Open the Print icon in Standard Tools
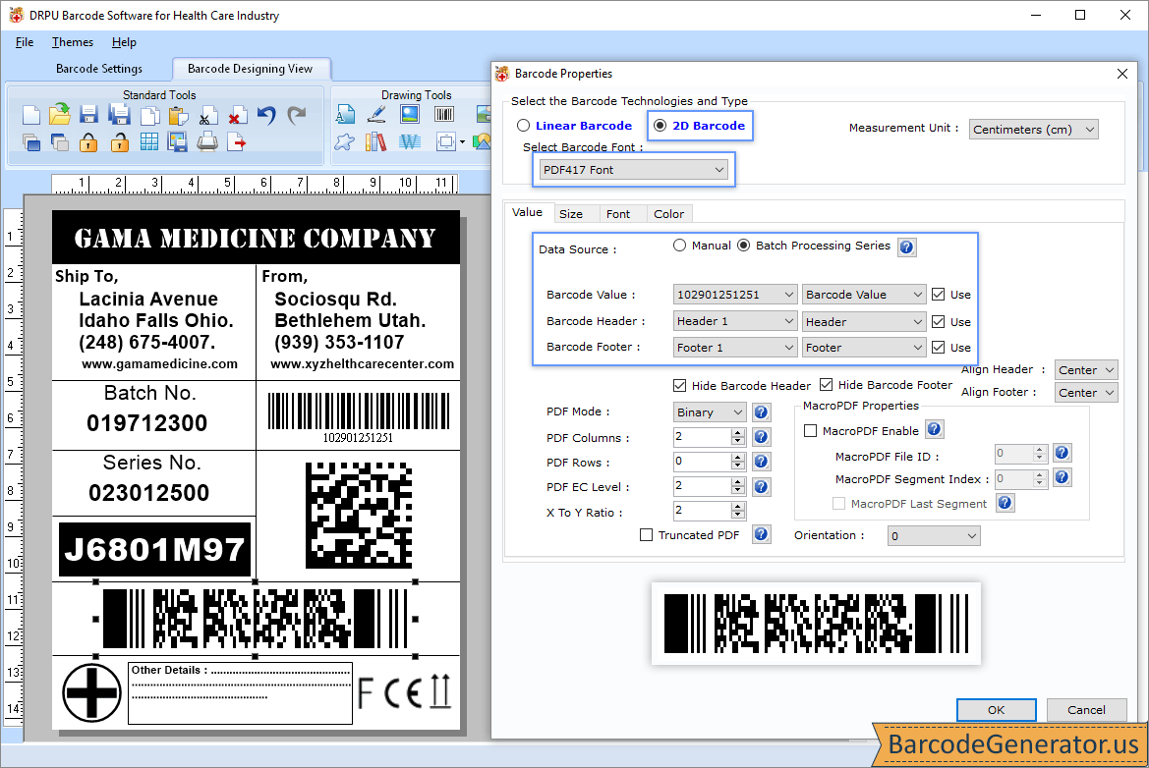The height and width of the screenshot is (768, 1149). 207,142
